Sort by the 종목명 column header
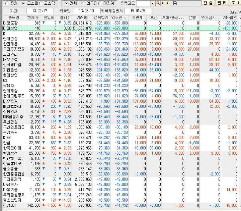 [14, 17]
